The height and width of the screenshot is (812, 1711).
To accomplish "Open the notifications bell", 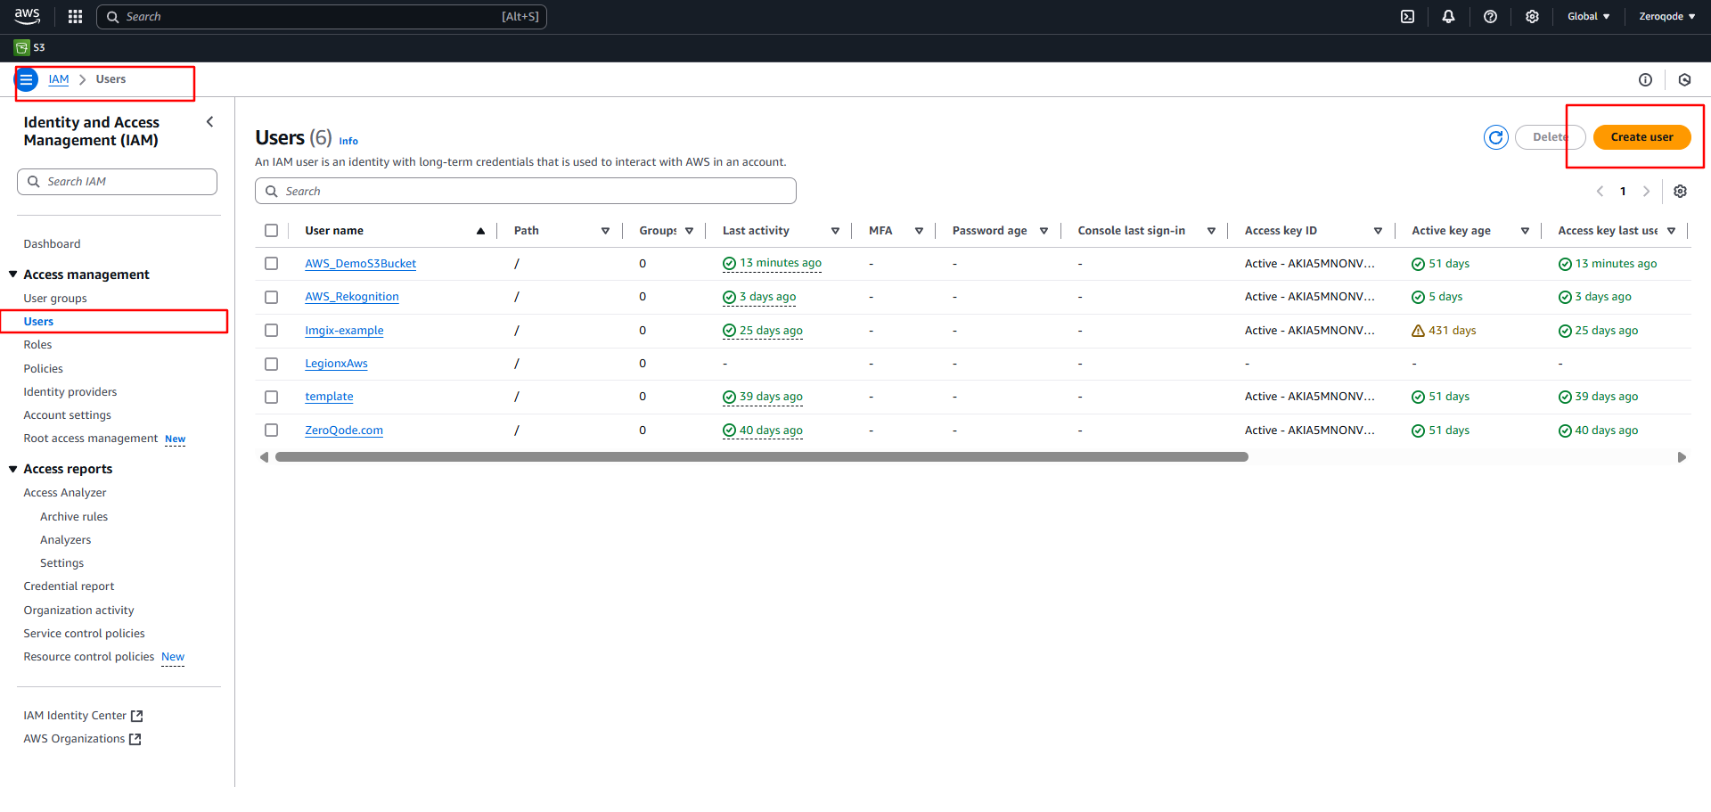I will point(1448,17).
